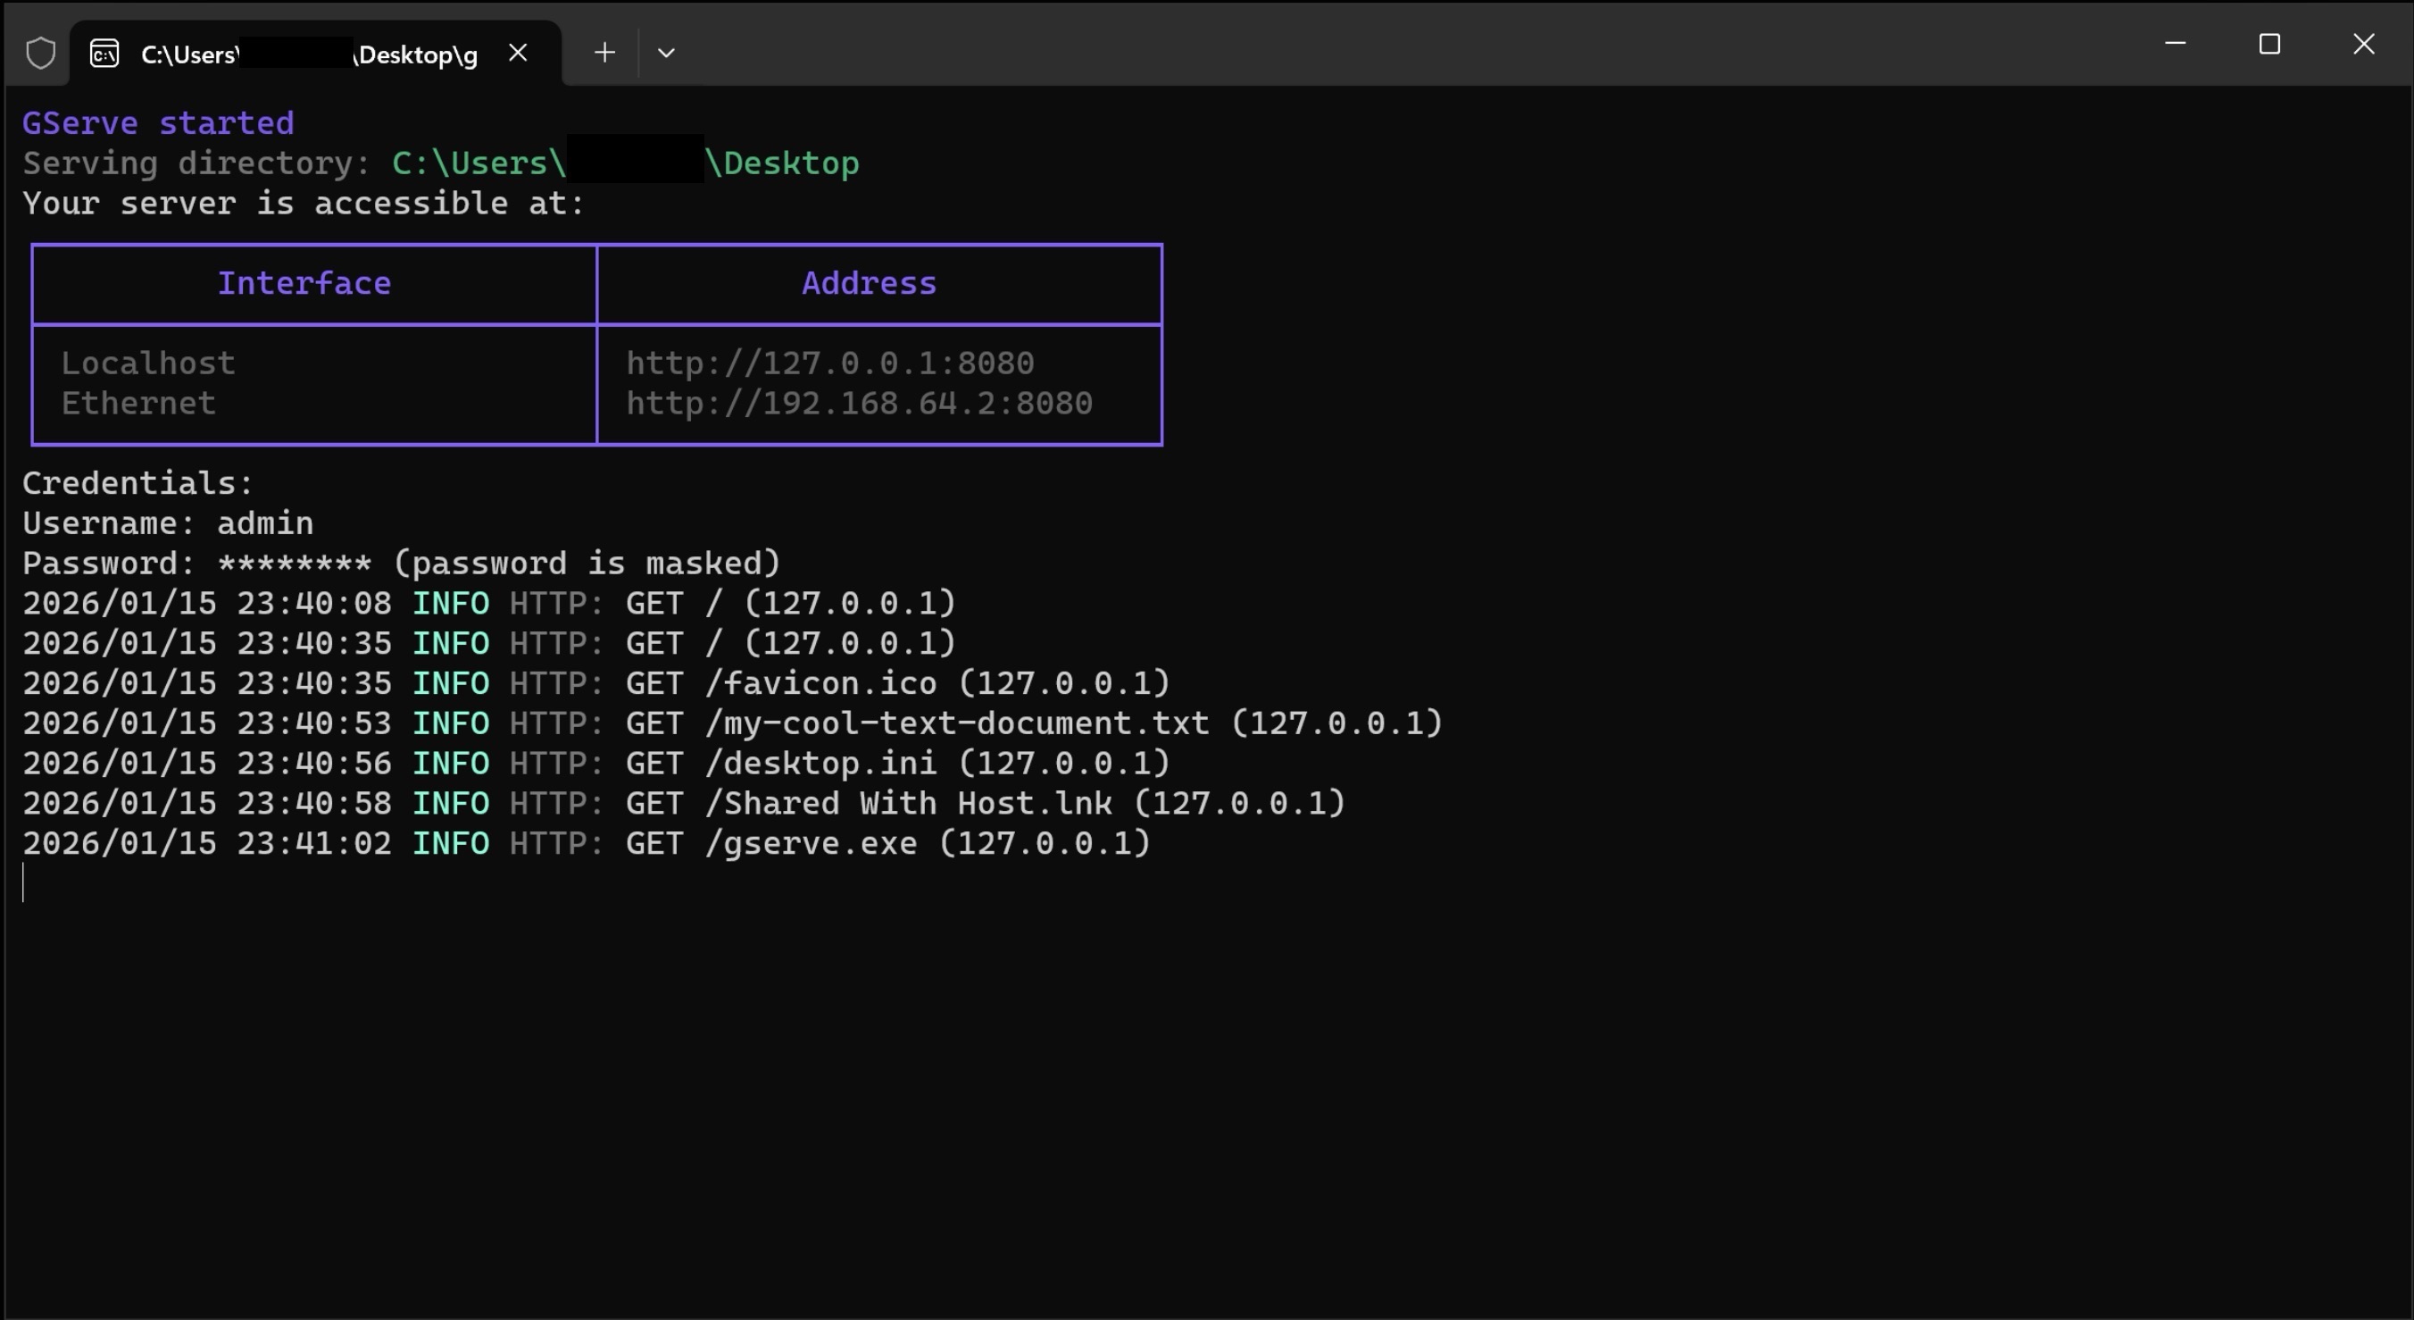Click the shield icon in the title bar
Image resolution: width=2414 pixels, height=1320 pixels.
click(40, 54)
